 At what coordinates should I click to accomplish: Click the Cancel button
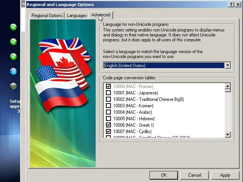click(195, 175)
